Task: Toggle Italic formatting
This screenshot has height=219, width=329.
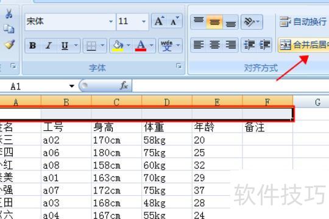Action: (49, 46)
